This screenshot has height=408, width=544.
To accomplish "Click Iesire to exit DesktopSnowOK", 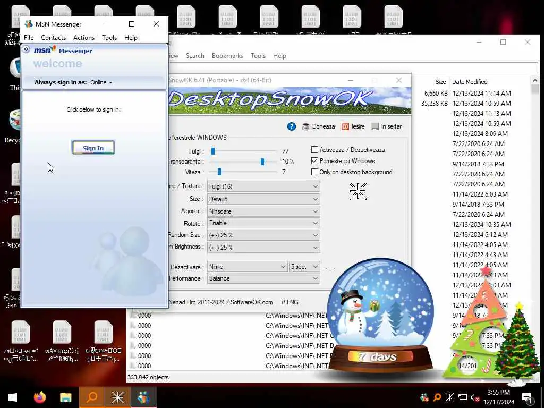I will tap(353, 126).
